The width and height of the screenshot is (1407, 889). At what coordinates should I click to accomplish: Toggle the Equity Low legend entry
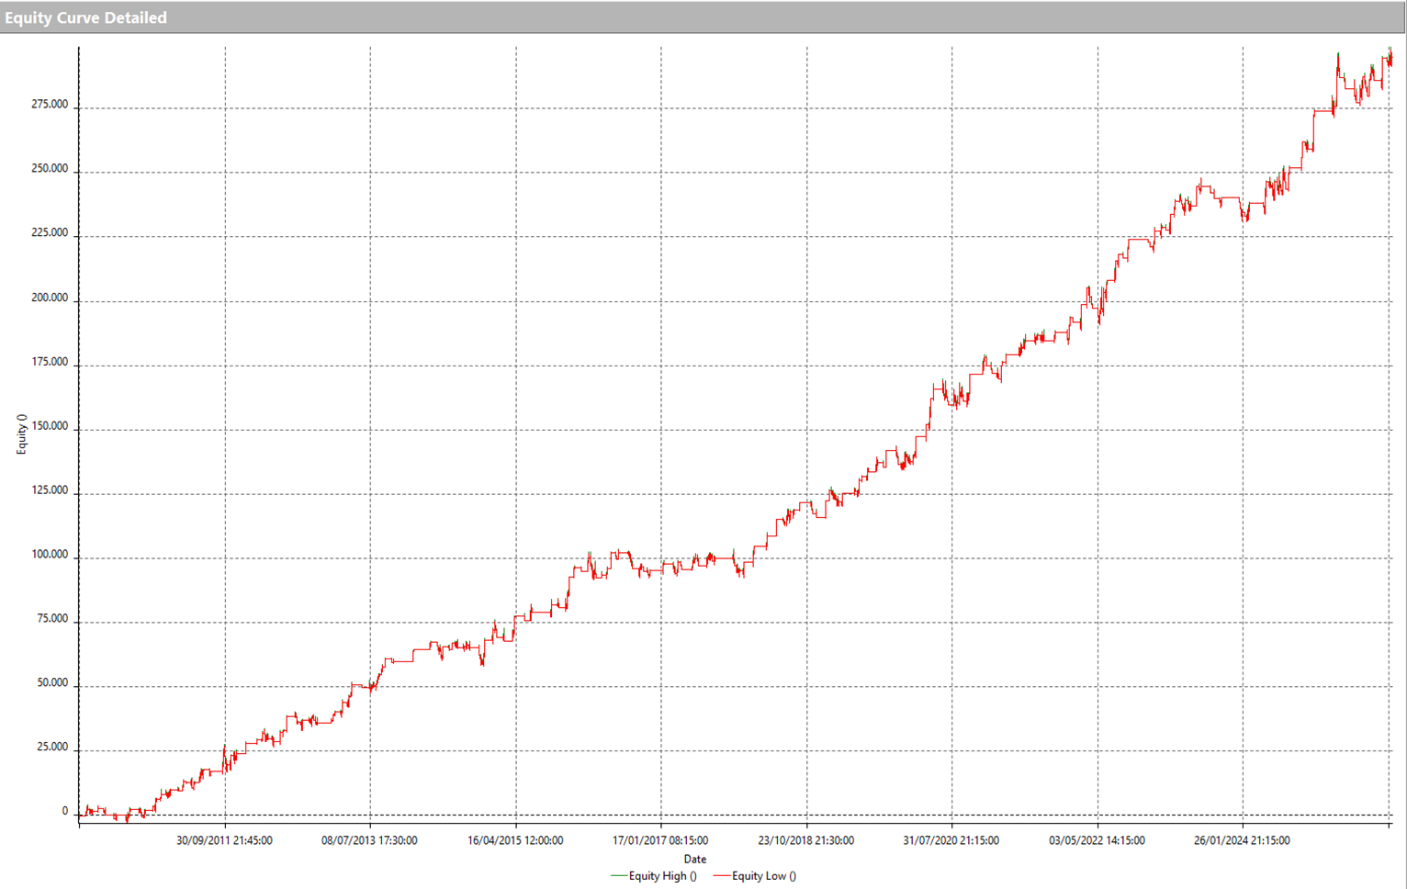pos(763,876)
